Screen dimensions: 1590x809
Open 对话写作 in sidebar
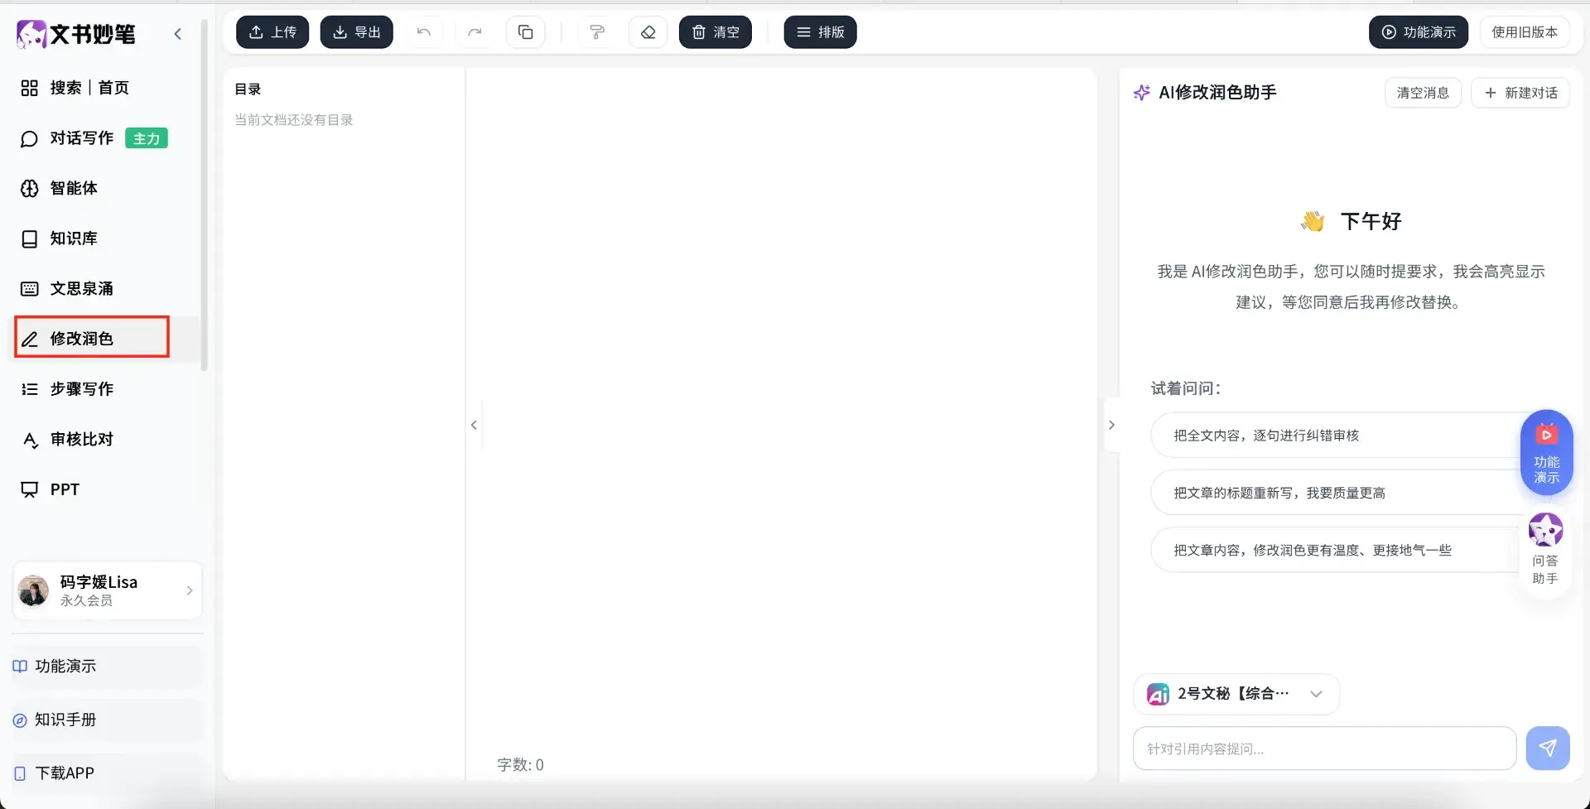click(81, 138)
